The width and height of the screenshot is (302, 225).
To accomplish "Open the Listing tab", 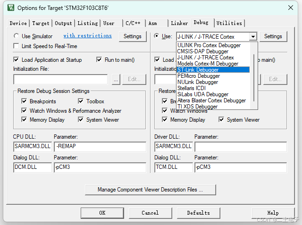I will (x=88, y=23).
